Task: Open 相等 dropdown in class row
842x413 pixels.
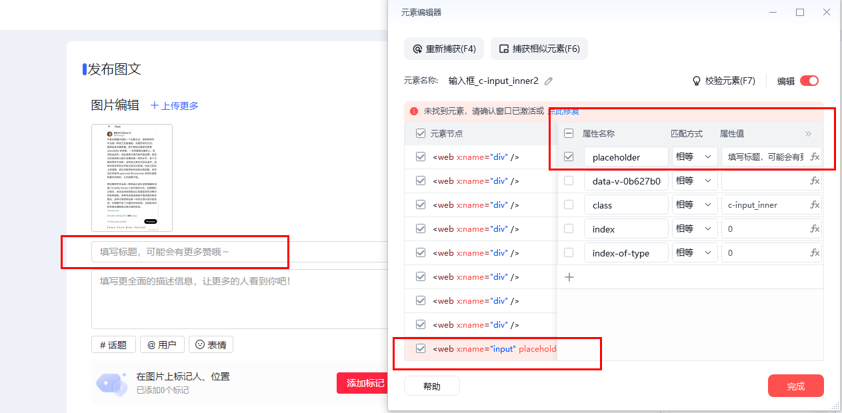Action: 695,205
